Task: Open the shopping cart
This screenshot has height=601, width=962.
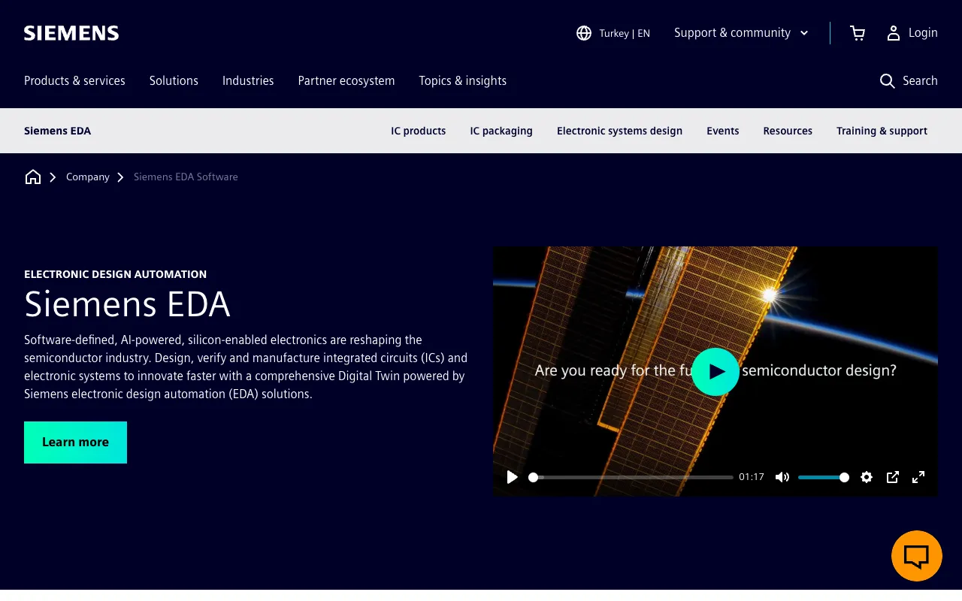Action: coord(857,32)
